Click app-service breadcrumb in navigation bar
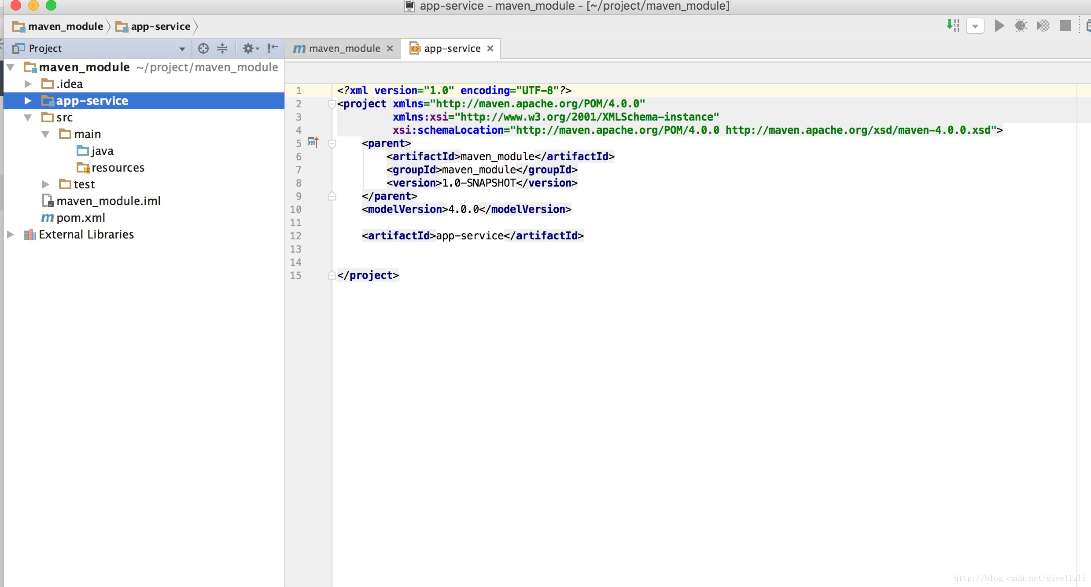 (153, 26)
